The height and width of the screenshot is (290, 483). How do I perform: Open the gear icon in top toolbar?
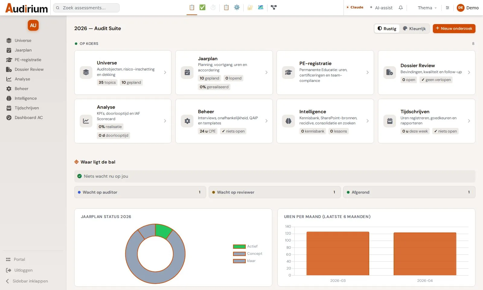tap(237, 8)
